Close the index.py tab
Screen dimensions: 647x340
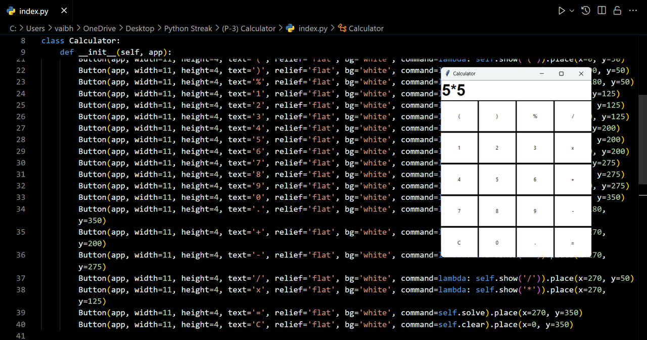tap(64, 11)
